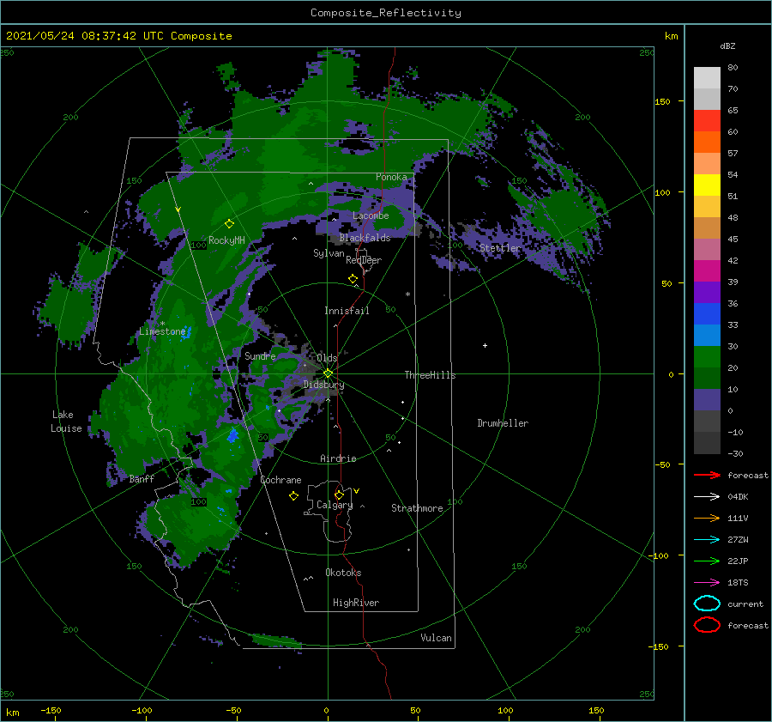
Task: Click the orange 111V arrow in the legend
Action: pyautogui.click(x=707, y=518)
